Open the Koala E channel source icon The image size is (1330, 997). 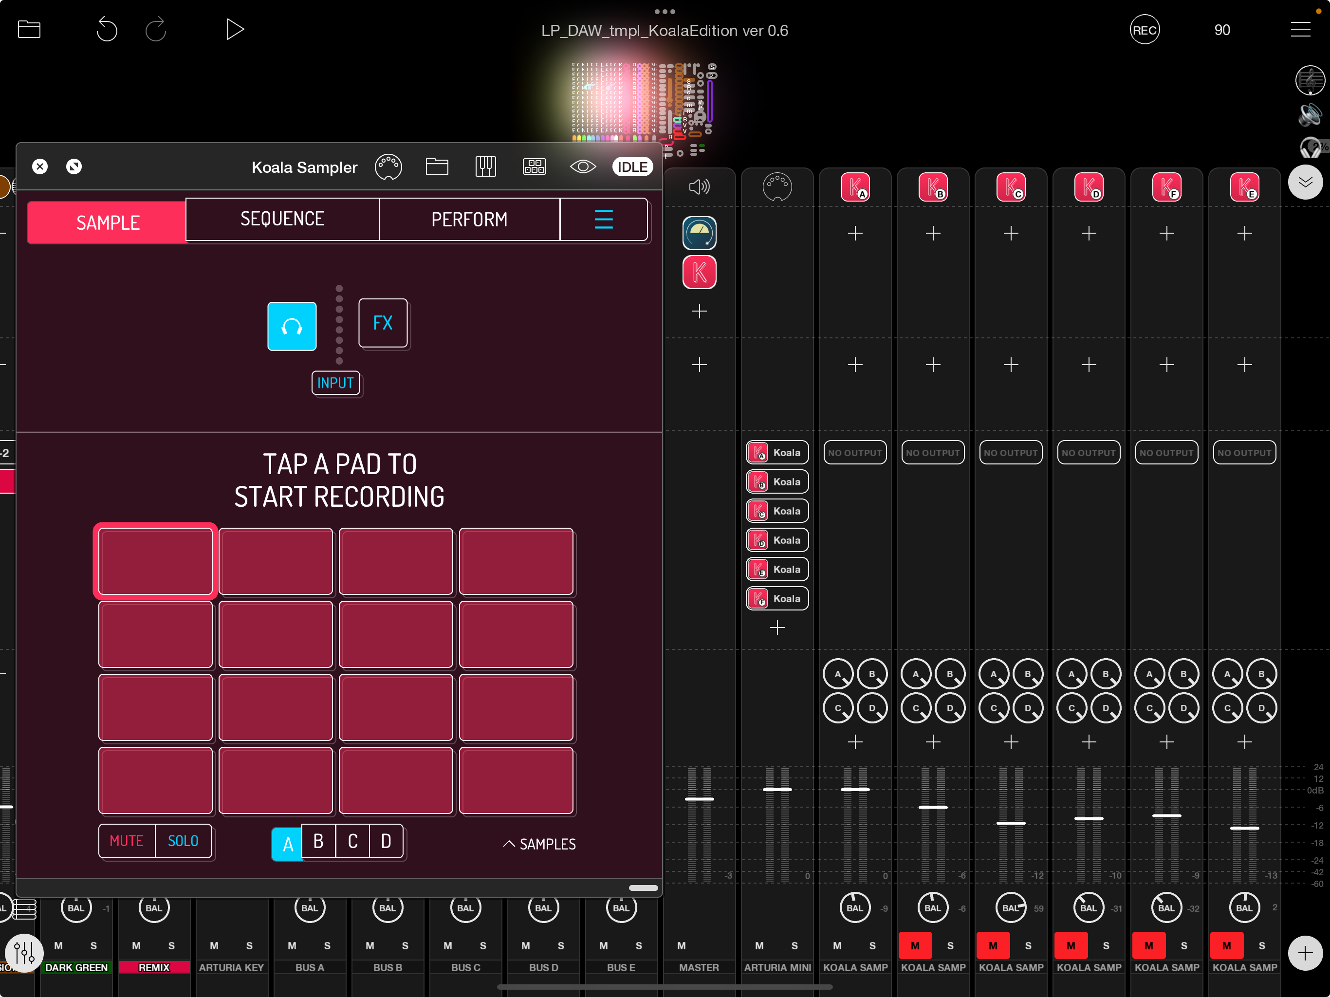click(x=1245, y=187)
